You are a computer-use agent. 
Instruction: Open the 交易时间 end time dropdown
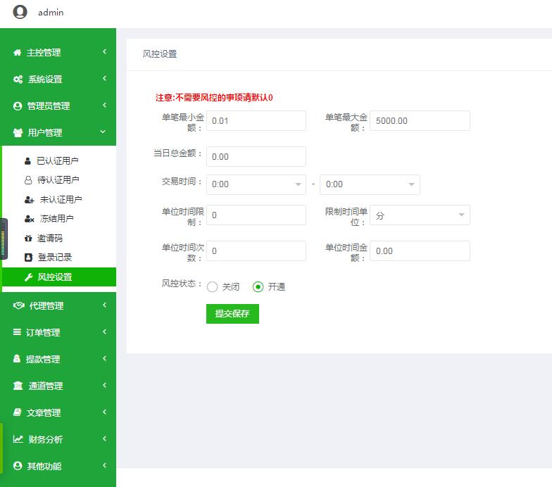tap(370, 184)
